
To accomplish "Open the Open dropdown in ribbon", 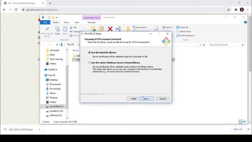I will click(x=168, y=27).
